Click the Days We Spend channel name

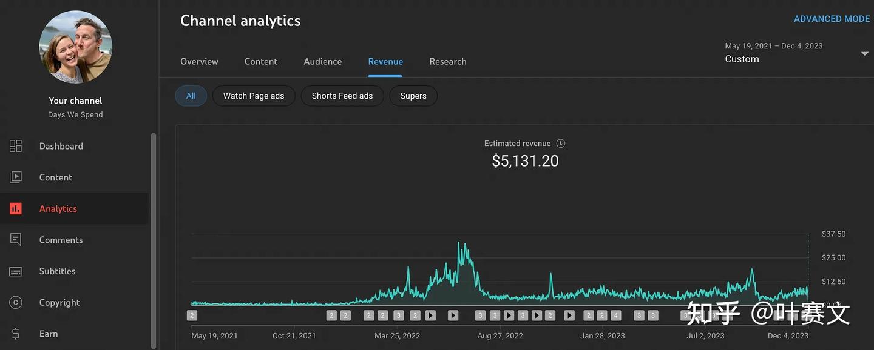75,114
